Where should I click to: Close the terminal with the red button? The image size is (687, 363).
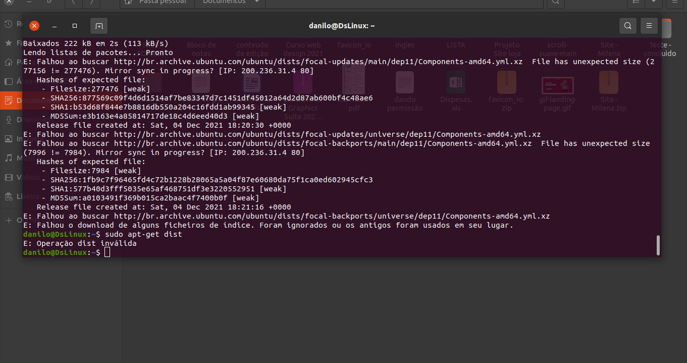34,26
